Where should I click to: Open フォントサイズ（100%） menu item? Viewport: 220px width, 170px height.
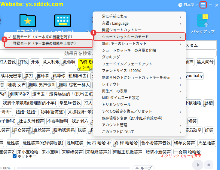[139, 71]
